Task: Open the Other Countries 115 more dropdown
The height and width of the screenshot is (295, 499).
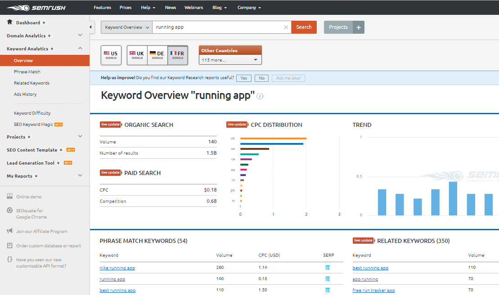Action: coord(230,60)
